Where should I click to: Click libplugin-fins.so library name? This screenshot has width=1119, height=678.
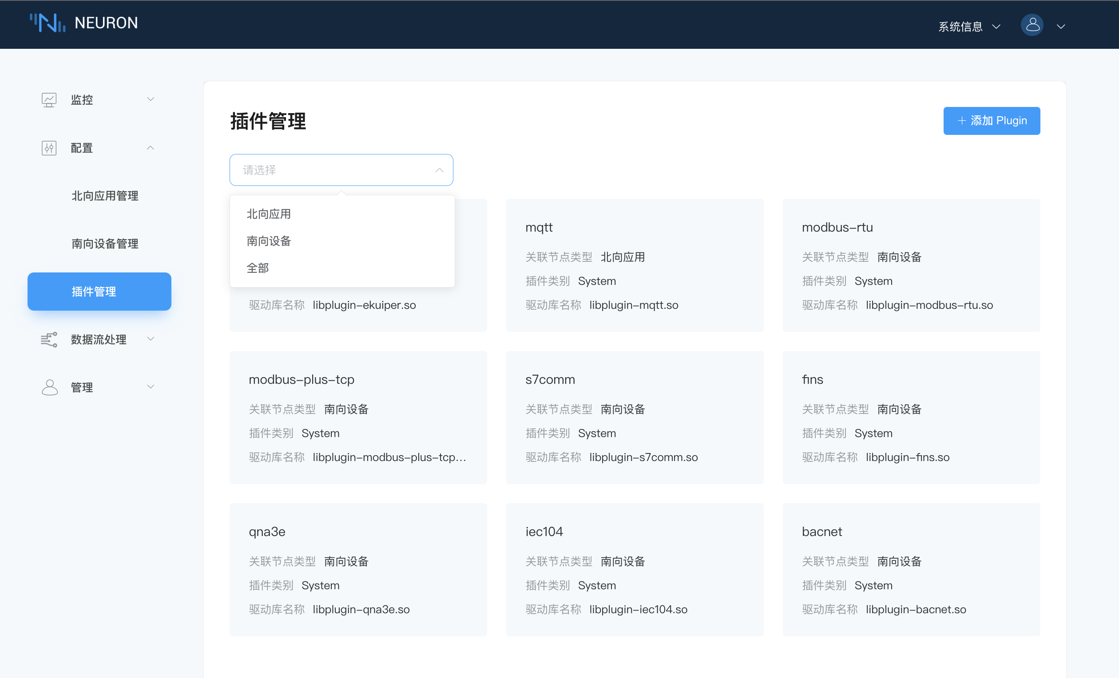click(x=907, y=457)
